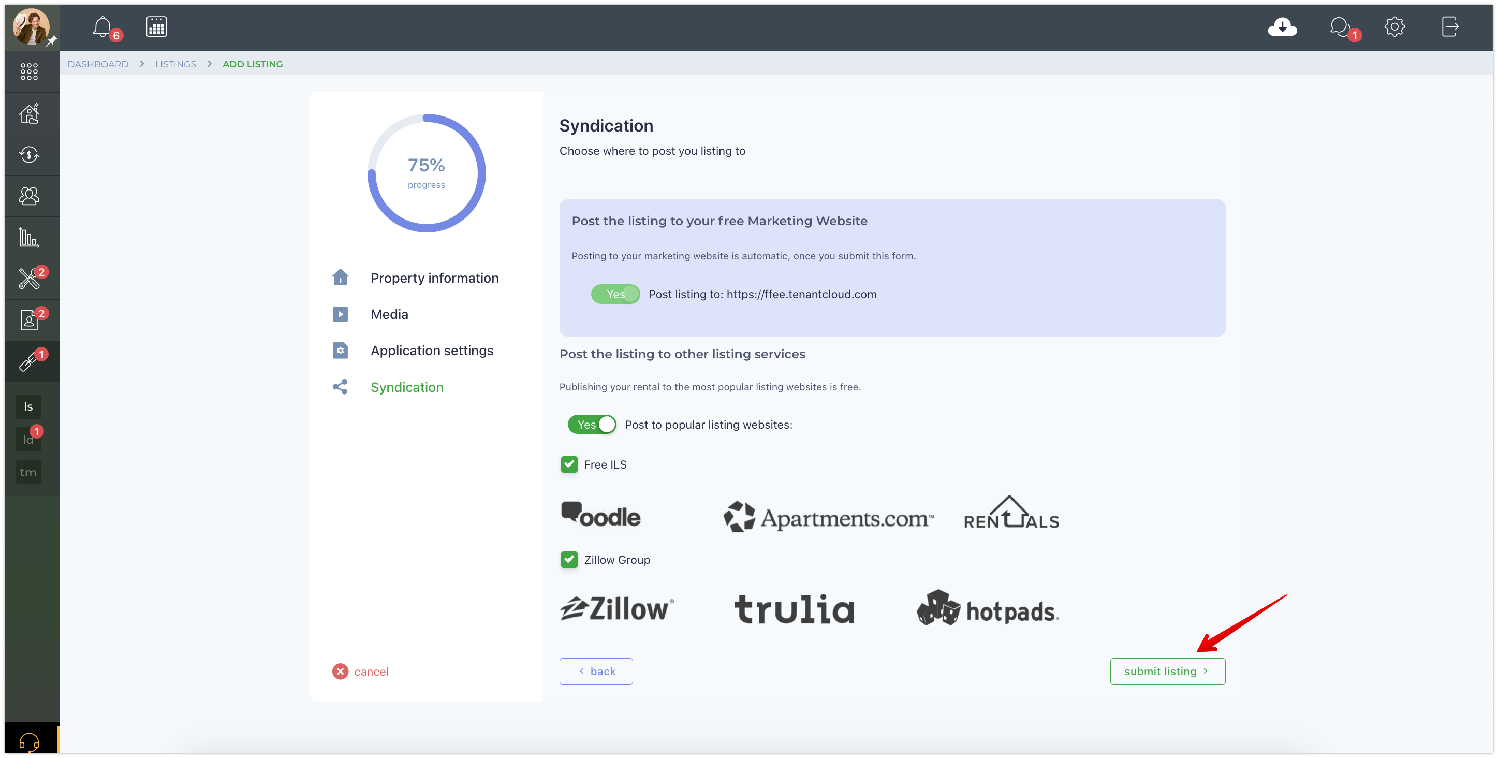Click the share icon beside Syndication
Image resolution: width=1498 pixels, height=758 pixels.
(340, 387)
